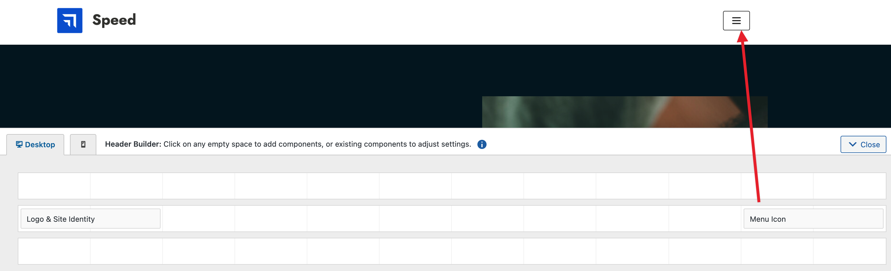Expand the Logo & Site Identity component settings

coord(90,219)
